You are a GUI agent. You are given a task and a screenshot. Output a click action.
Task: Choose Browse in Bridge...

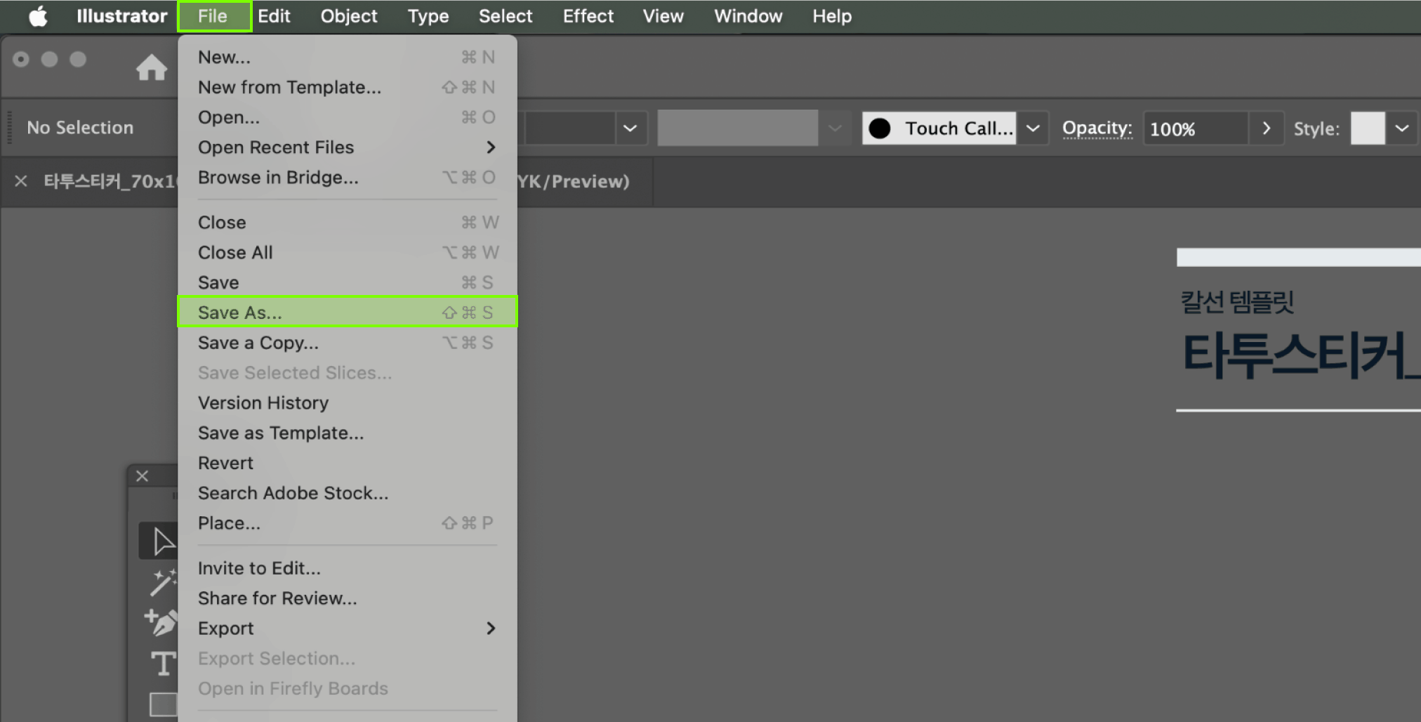click(348, 178)
